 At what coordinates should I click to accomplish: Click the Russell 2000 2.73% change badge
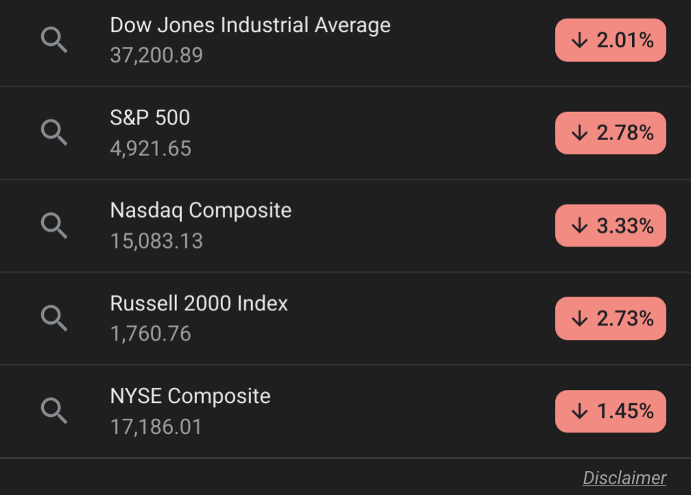pyautogui.click(x=610, y=319)
